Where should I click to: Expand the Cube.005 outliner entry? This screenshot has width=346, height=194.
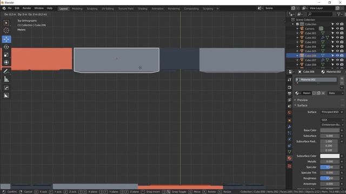click(x=297, y=51)
